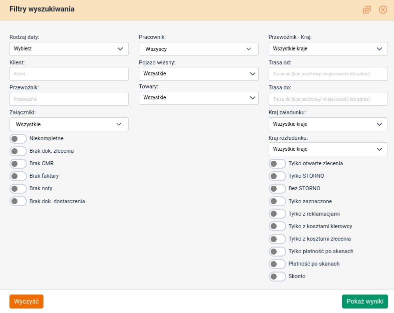Open the Towary dropdown
The image size is (394, 313).
[x=198, y=98]
